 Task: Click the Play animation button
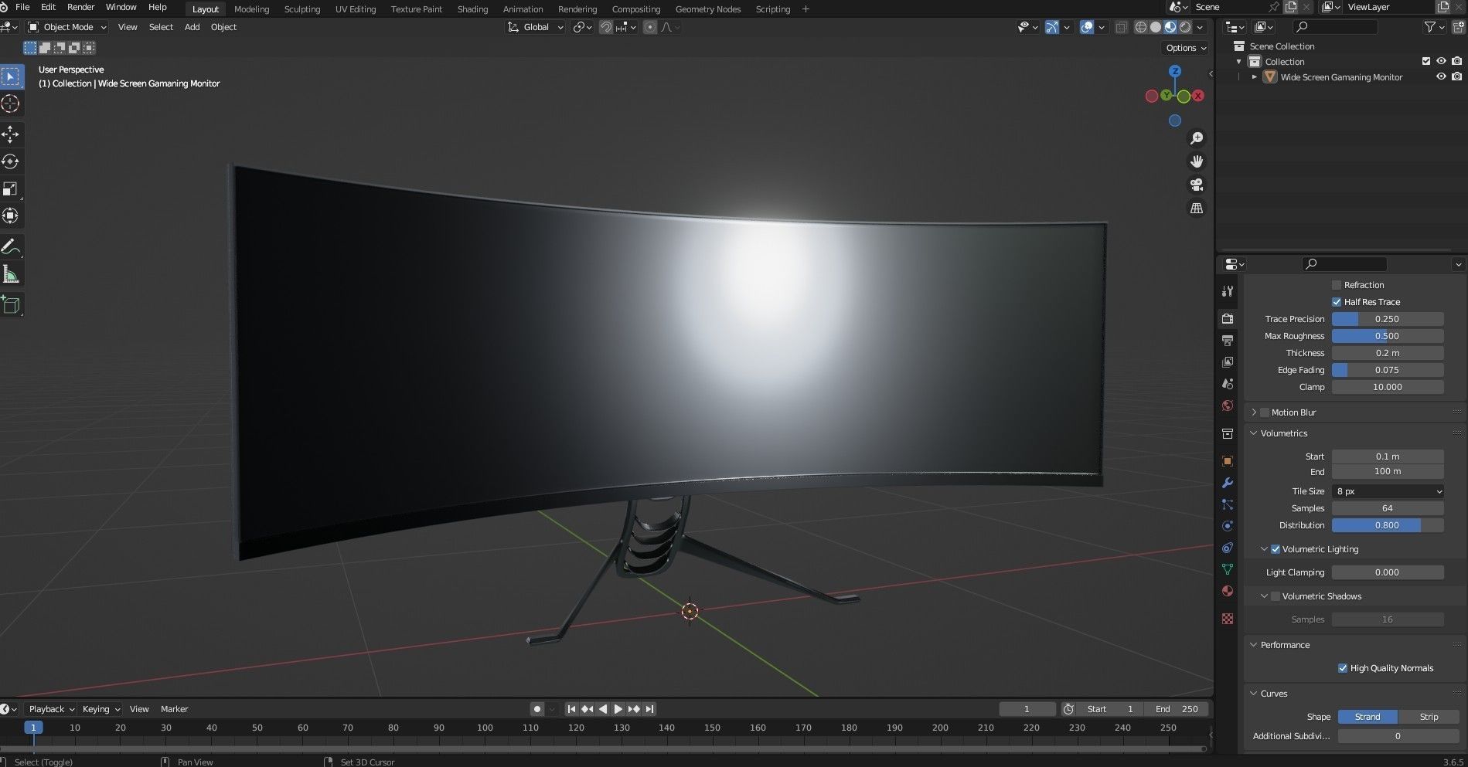618,709
